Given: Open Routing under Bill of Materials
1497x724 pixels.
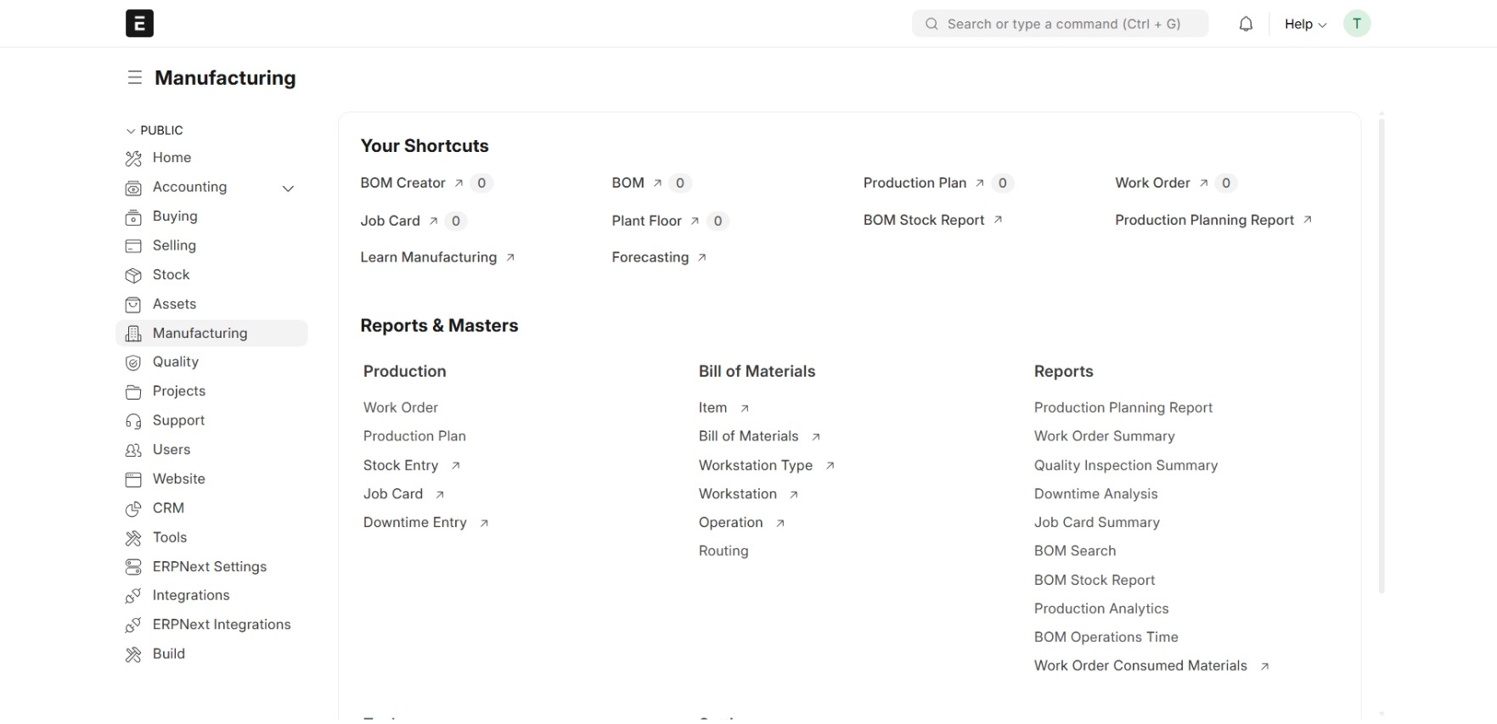Looking at the screenshot, I should [x=723, y=551].
